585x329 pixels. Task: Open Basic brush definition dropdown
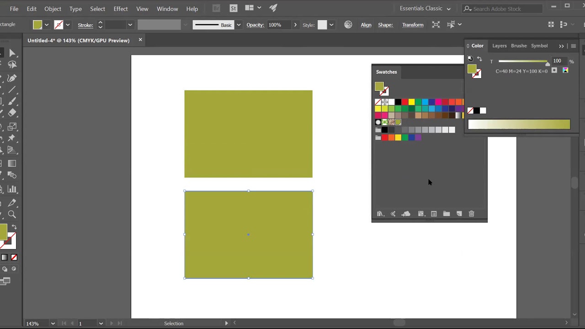pyautogui.click(x=238, y=25)
